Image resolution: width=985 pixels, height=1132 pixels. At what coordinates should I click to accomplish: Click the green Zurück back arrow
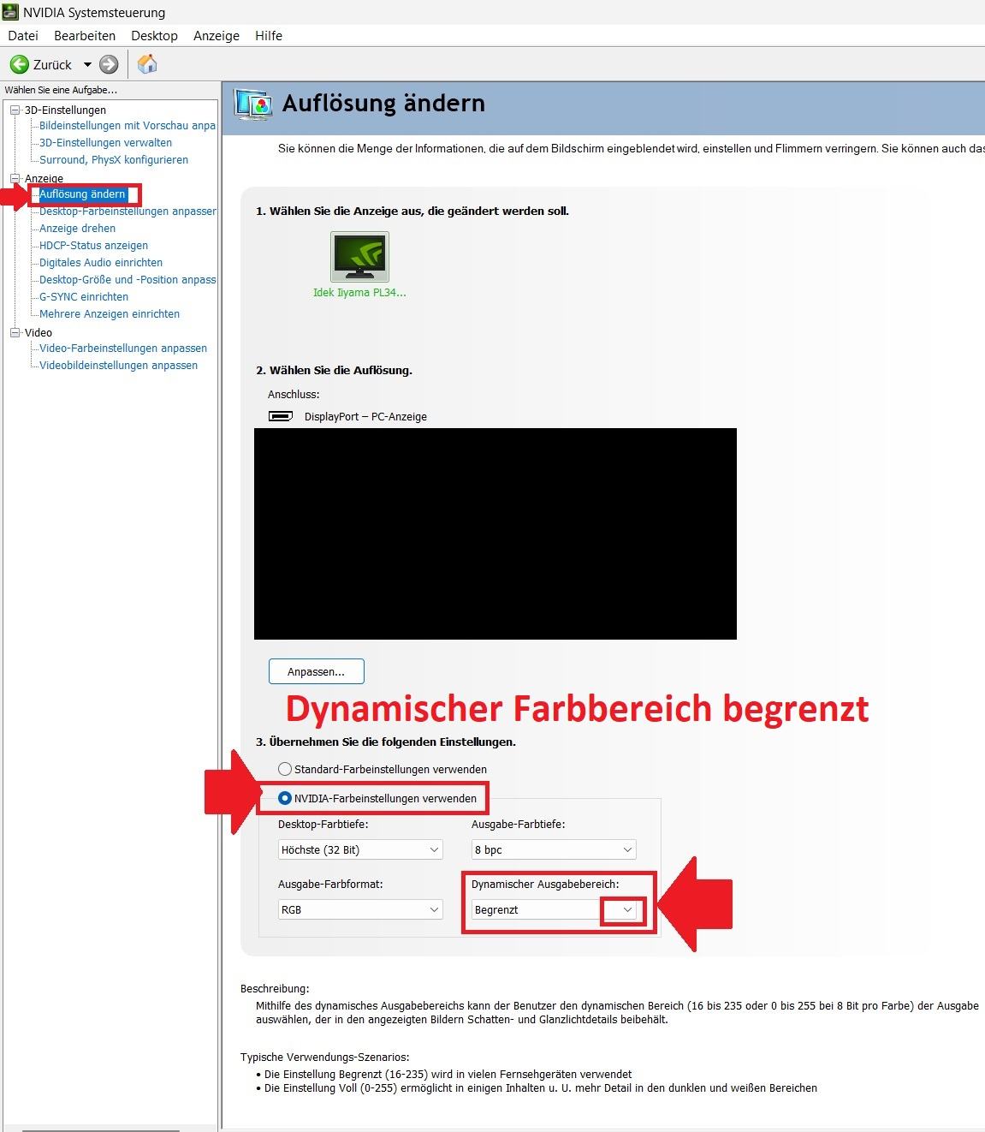click(20, 64)
